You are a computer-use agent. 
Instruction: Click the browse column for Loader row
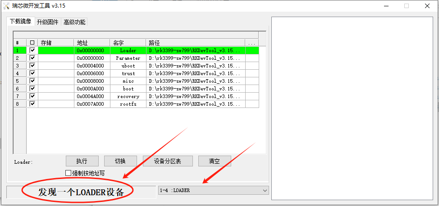(252, 50)
